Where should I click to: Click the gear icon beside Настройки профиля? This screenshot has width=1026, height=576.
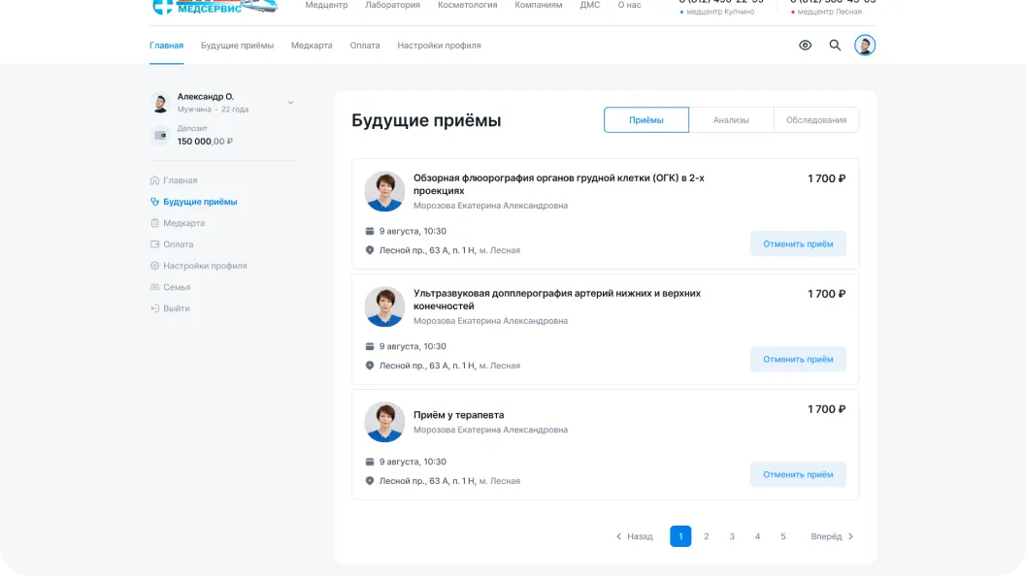pyautogui.click(x=154, y=266)
